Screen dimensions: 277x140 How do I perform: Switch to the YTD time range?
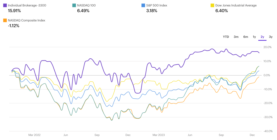click(x=226, y=37)
